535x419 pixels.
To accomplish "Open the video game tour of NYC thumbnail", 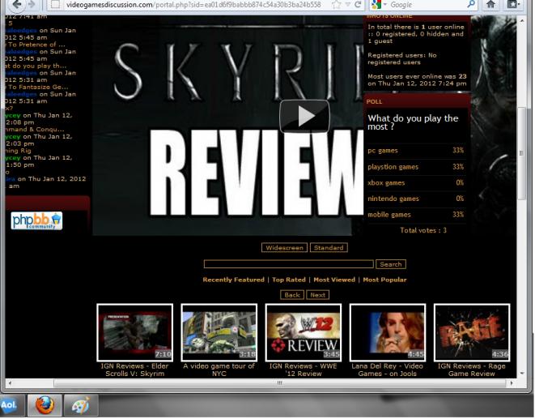I will 219,332.
